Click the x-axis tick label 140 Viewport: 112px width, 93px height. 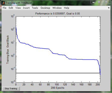[73, 84]
